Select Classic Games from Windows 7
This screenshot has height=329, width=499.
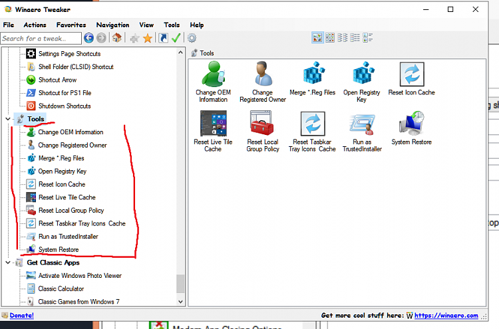tap(79, 301)
